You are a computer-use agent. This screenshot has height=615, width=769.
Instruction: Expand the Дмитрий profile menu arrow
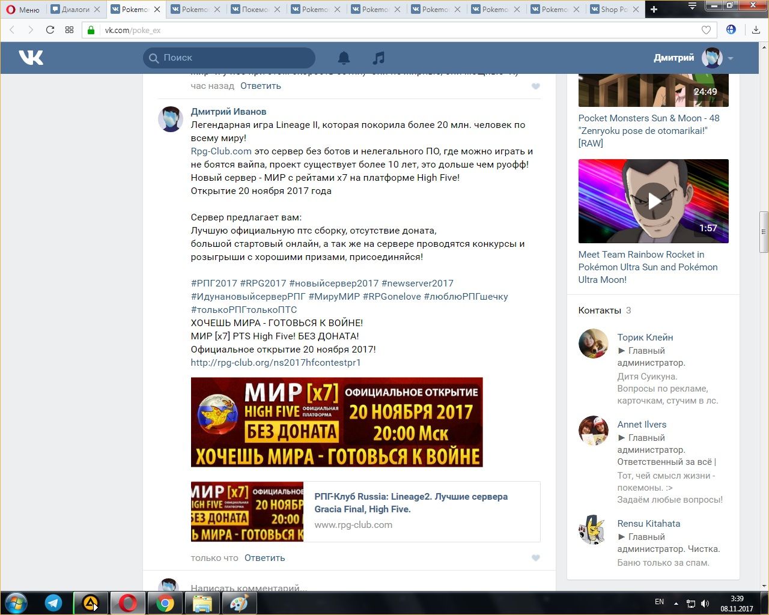pos(731,58)
